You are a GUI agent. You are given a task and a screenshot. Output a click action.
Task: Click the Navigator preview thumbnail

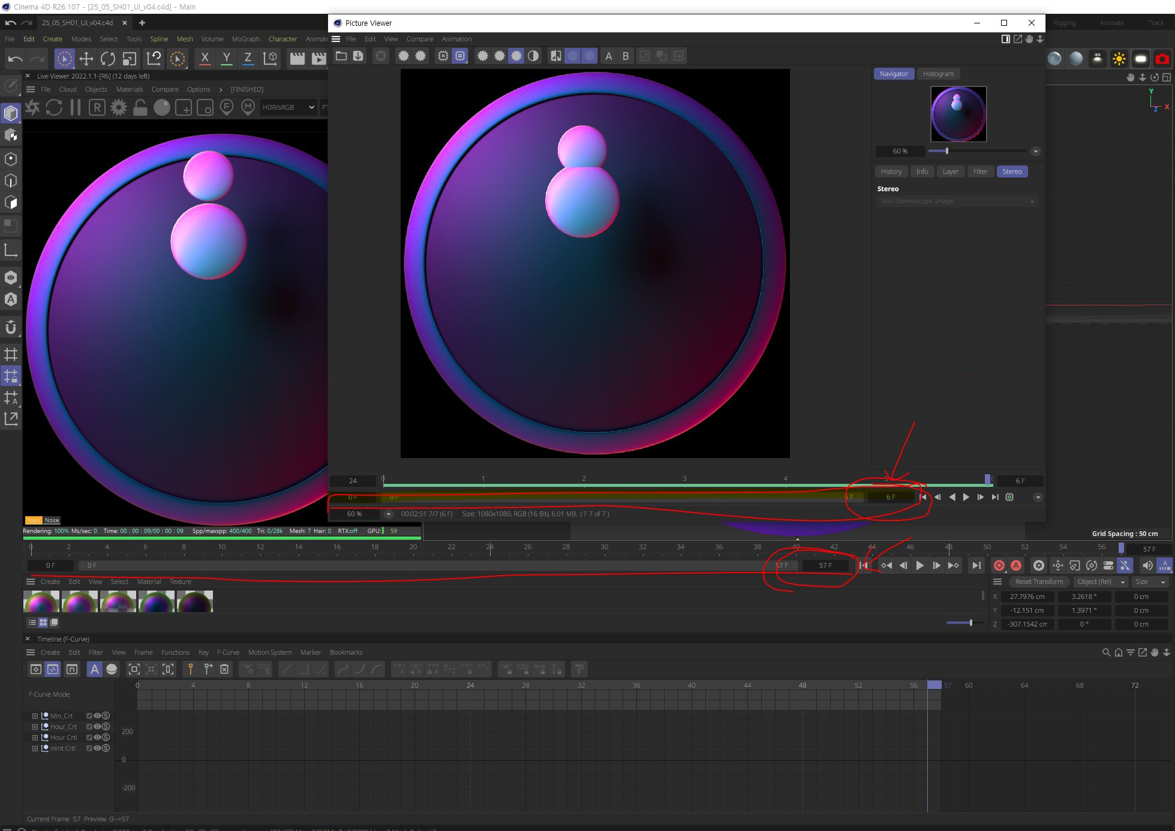[x=958, y=114]
